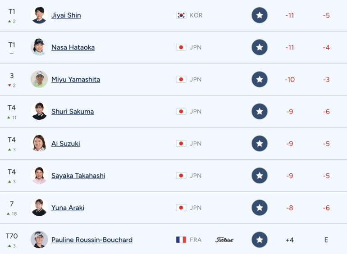Click the star icon beside Shuri Sakuma

coord(260,112)
